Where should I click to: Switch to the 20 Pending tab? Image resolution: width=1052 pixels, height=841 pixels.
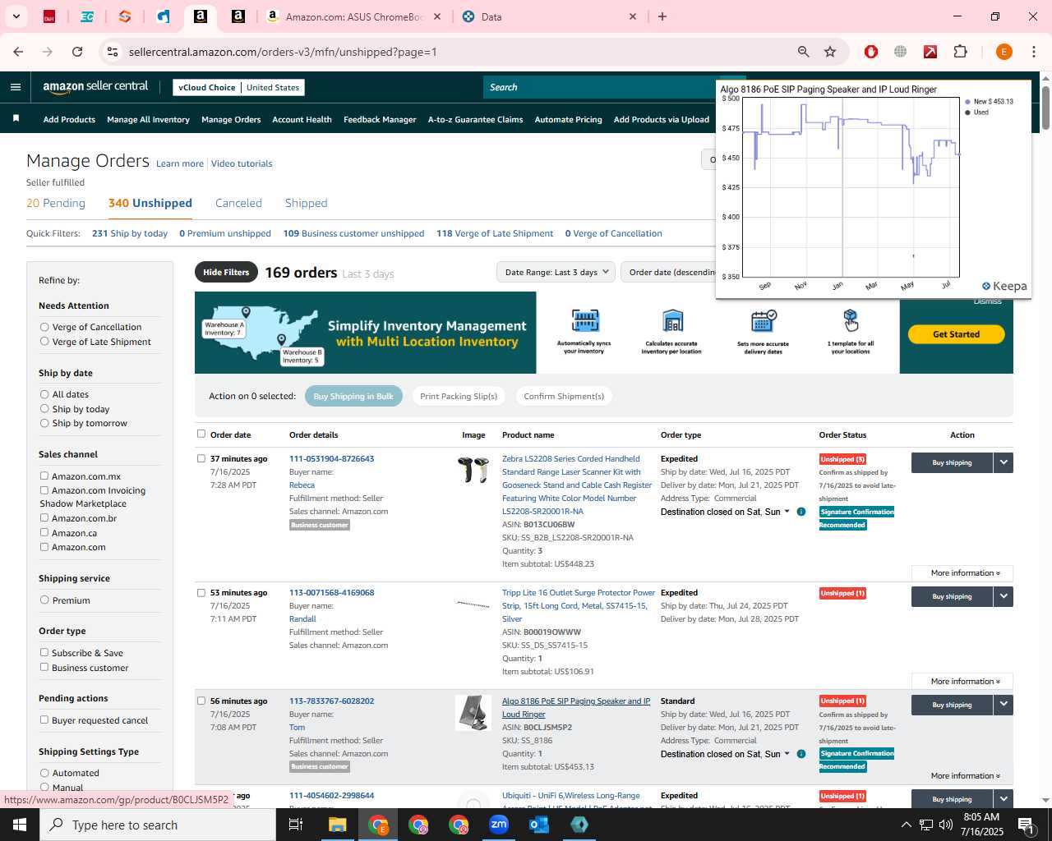coord(56,203)
